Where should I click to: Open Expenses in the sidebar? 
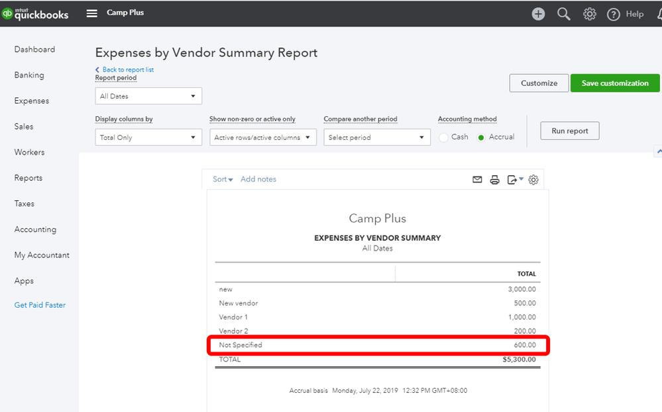32,101
